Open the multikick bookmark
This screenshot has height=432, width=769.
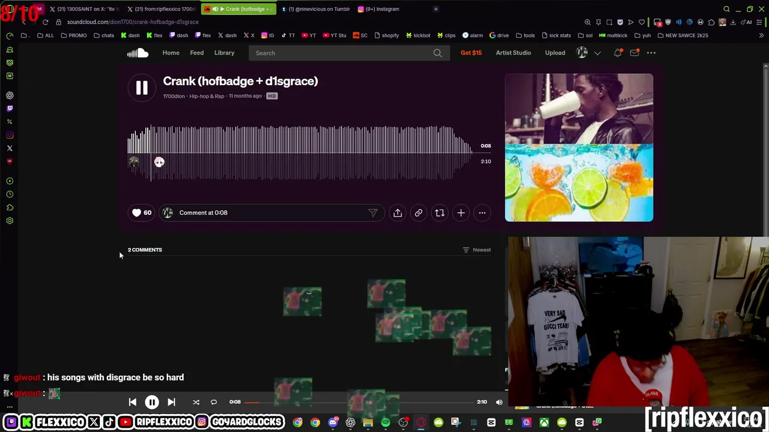pos(613,35)
